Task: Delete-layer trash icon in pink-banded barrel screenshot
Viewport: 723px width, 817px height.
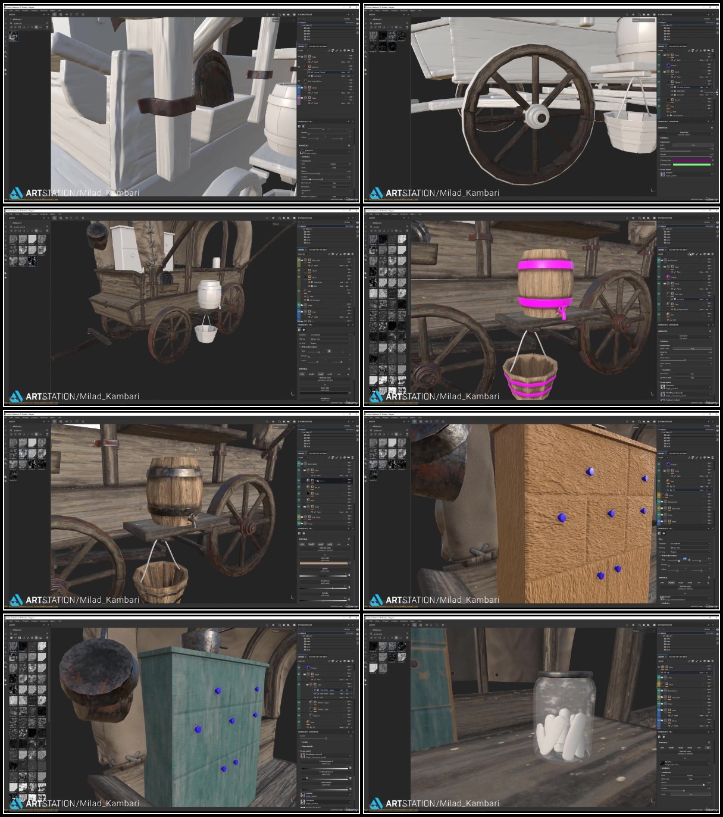Action: click(x=712, y=254)
